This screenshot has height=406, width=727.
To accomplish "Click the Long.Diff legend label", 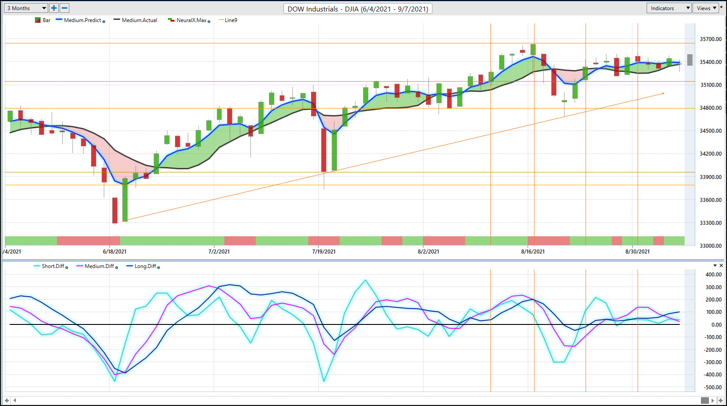I will 145,266.
